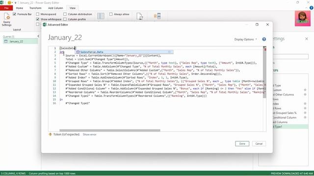Switch to the Home ribbon tab

tap(20, 8)
